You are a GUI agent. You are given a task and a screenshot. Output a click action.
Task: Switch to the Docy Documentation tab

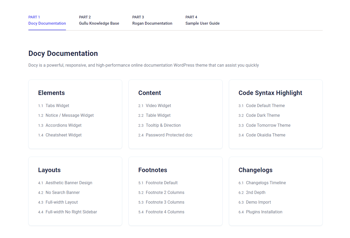(x=47, y=20)
